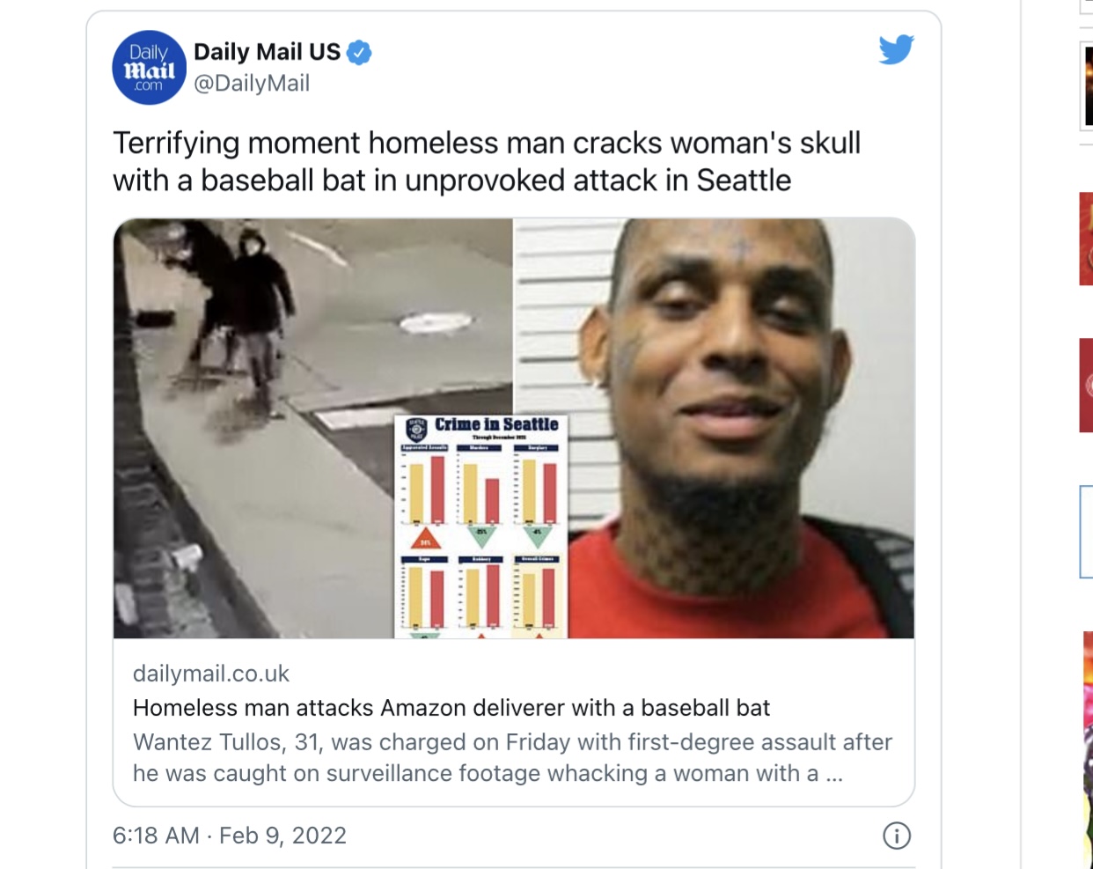Viewport: 1093px width, 869px height.
Task: Open the Amazon deliverer article headline
Action: 451,708
